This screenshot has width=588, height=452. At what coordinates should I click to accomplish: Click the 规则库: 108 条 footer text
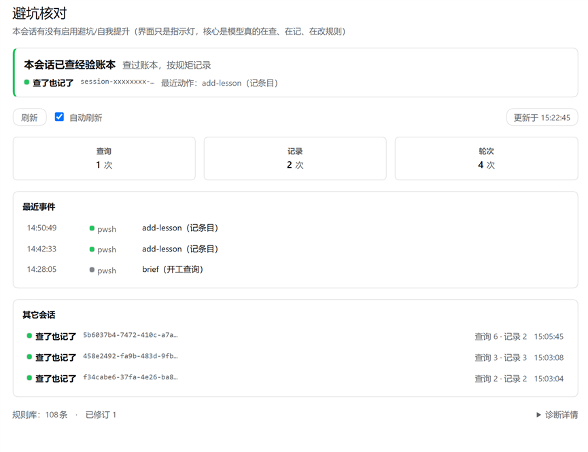pyautogui.click(x=40, y=415)
